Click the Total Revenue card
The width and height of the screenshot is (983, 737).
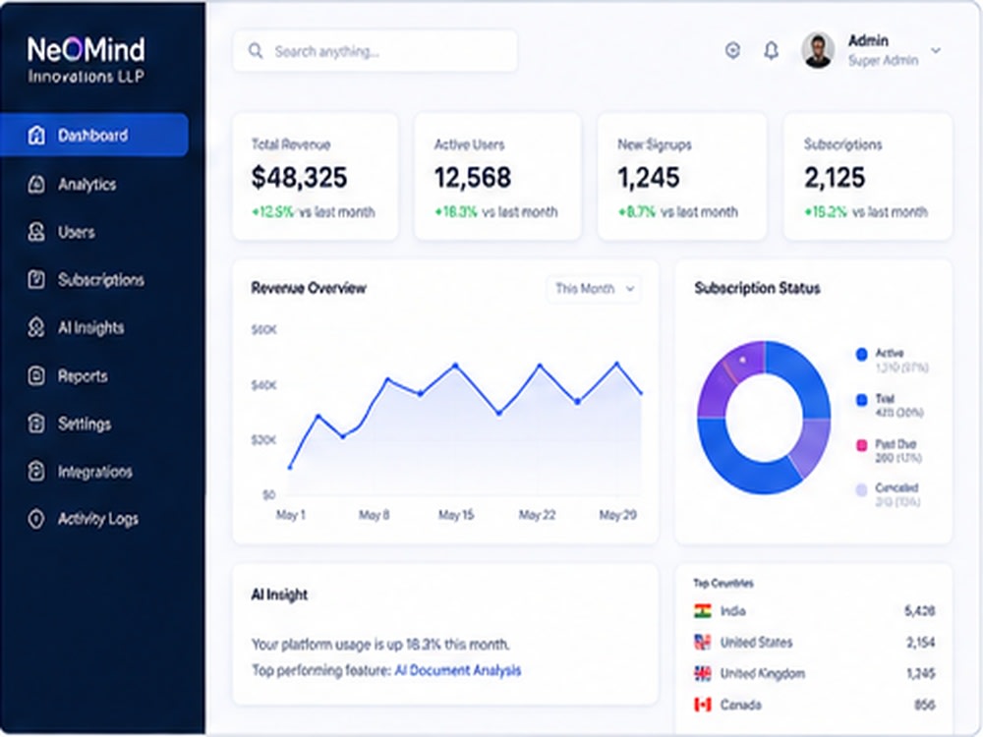pyautogui.click(x=316, y=177)
